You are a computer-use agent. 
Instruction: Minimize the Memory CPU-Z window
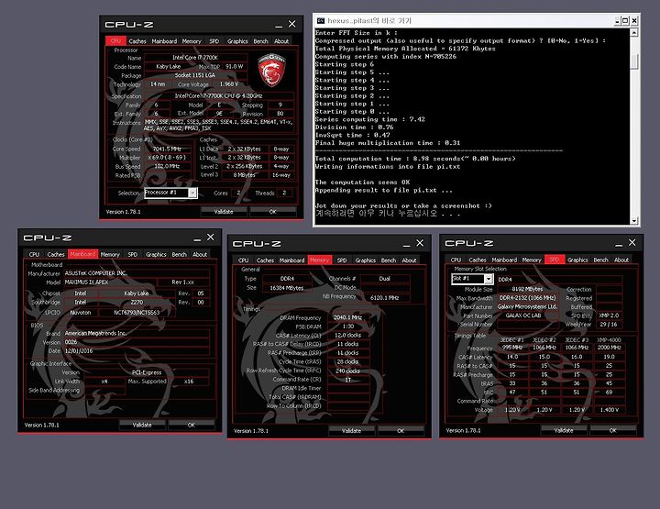tap(406, 244)
